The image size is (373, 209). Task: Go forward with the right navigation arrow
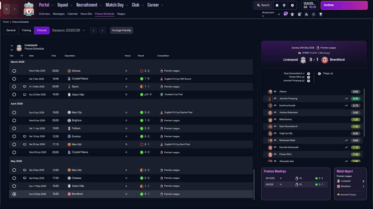coord(15,9)
